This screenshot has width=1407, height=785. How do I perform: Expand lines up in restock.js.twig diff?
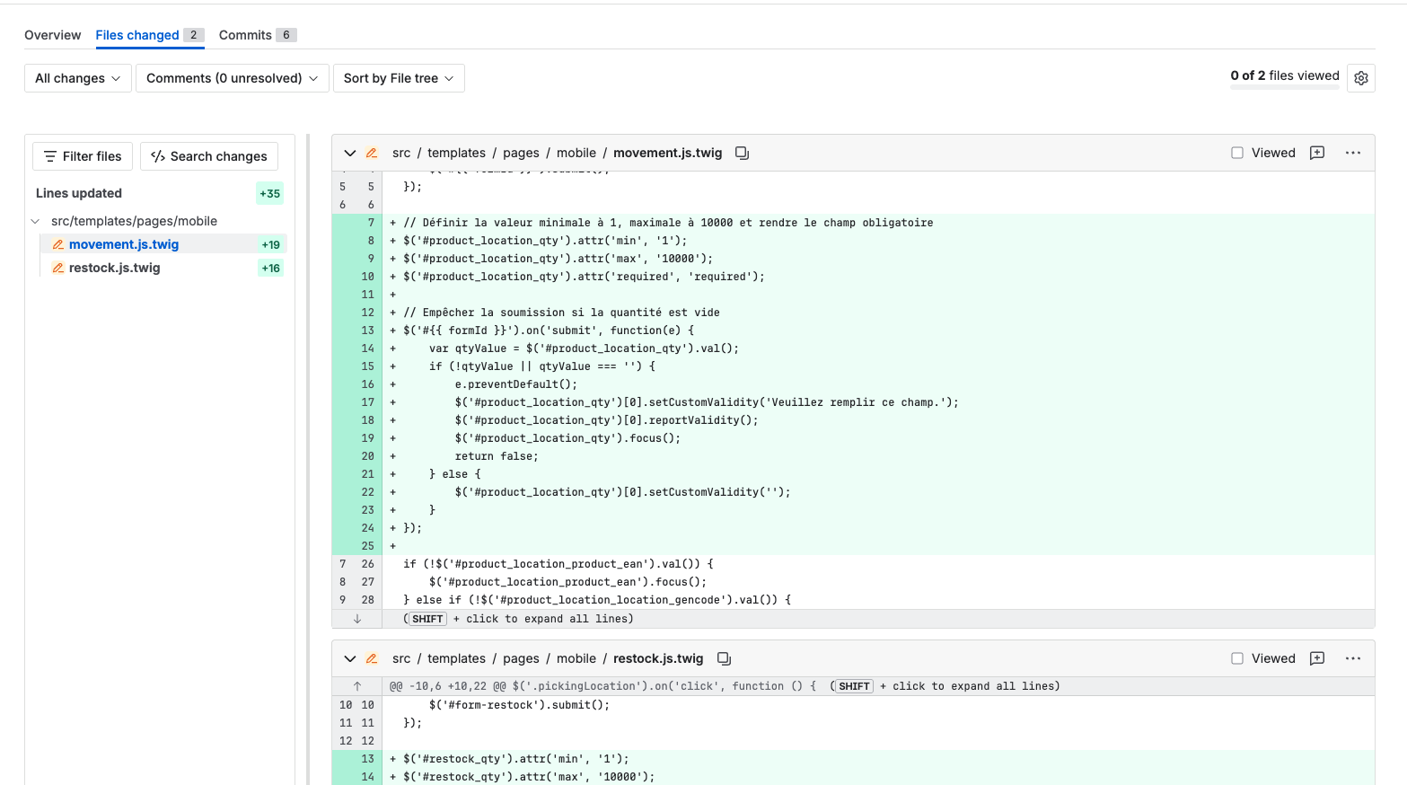[x=356, y=686]
